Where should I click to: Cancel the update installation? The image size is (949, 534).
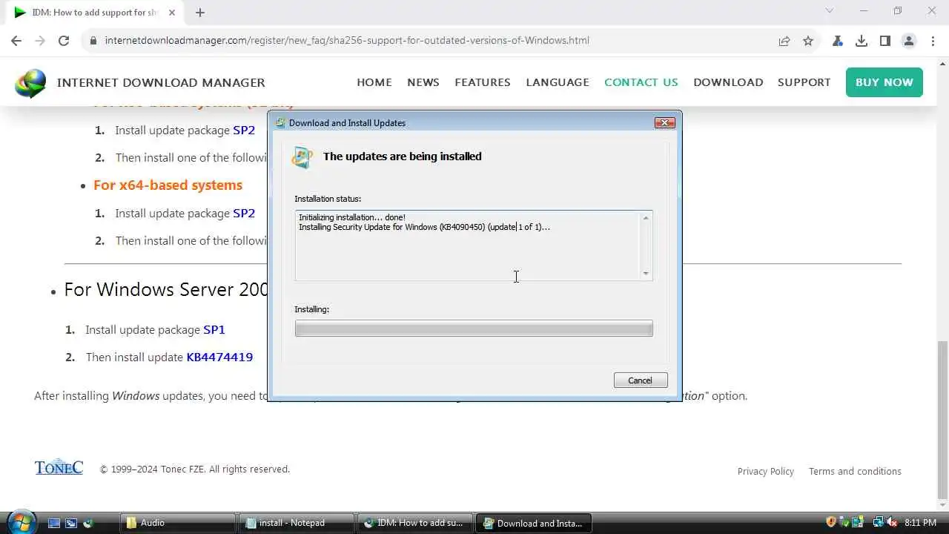[x=641, y=380]
